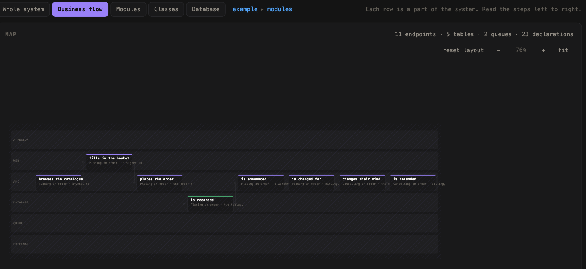Screen dimensions: 586x269
Task: Select the 'is recorded' step card
Action: pos(210,204)
